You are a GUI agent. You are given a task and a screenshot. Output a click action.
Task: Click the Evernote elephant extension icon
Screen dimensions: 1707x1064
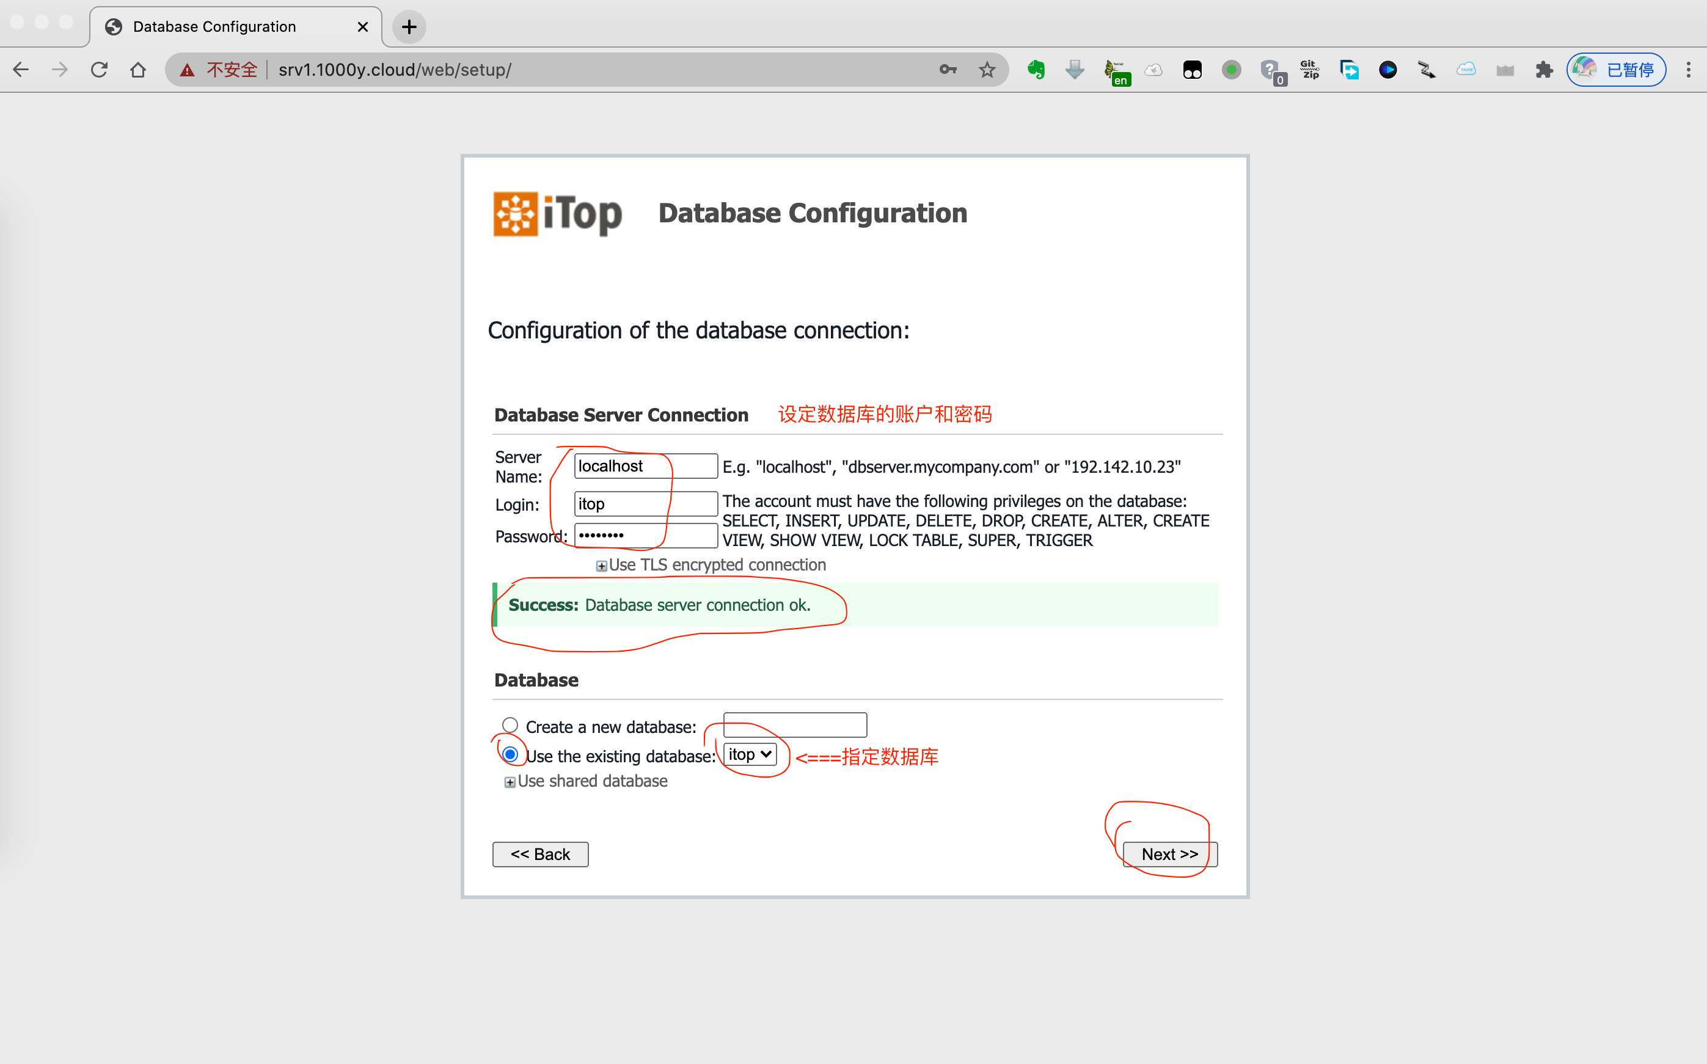click(x=1036, y=70)
